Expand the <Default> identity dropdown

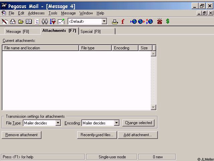tap(104, 21)
